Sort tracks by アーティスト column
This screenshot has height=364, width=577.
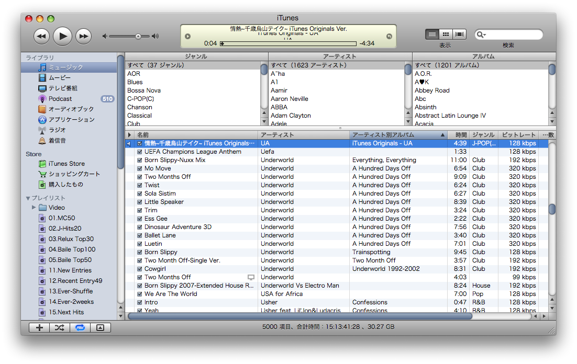304,135
